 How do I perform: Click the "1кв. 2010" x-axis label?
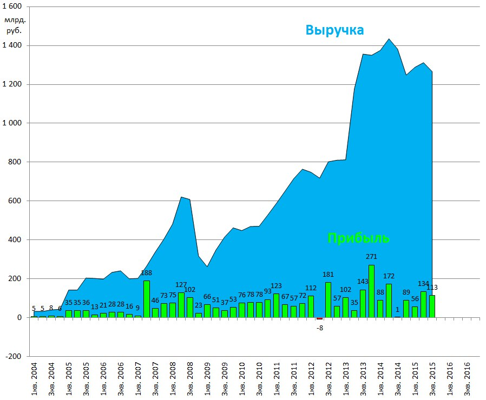tap(242, 379)
